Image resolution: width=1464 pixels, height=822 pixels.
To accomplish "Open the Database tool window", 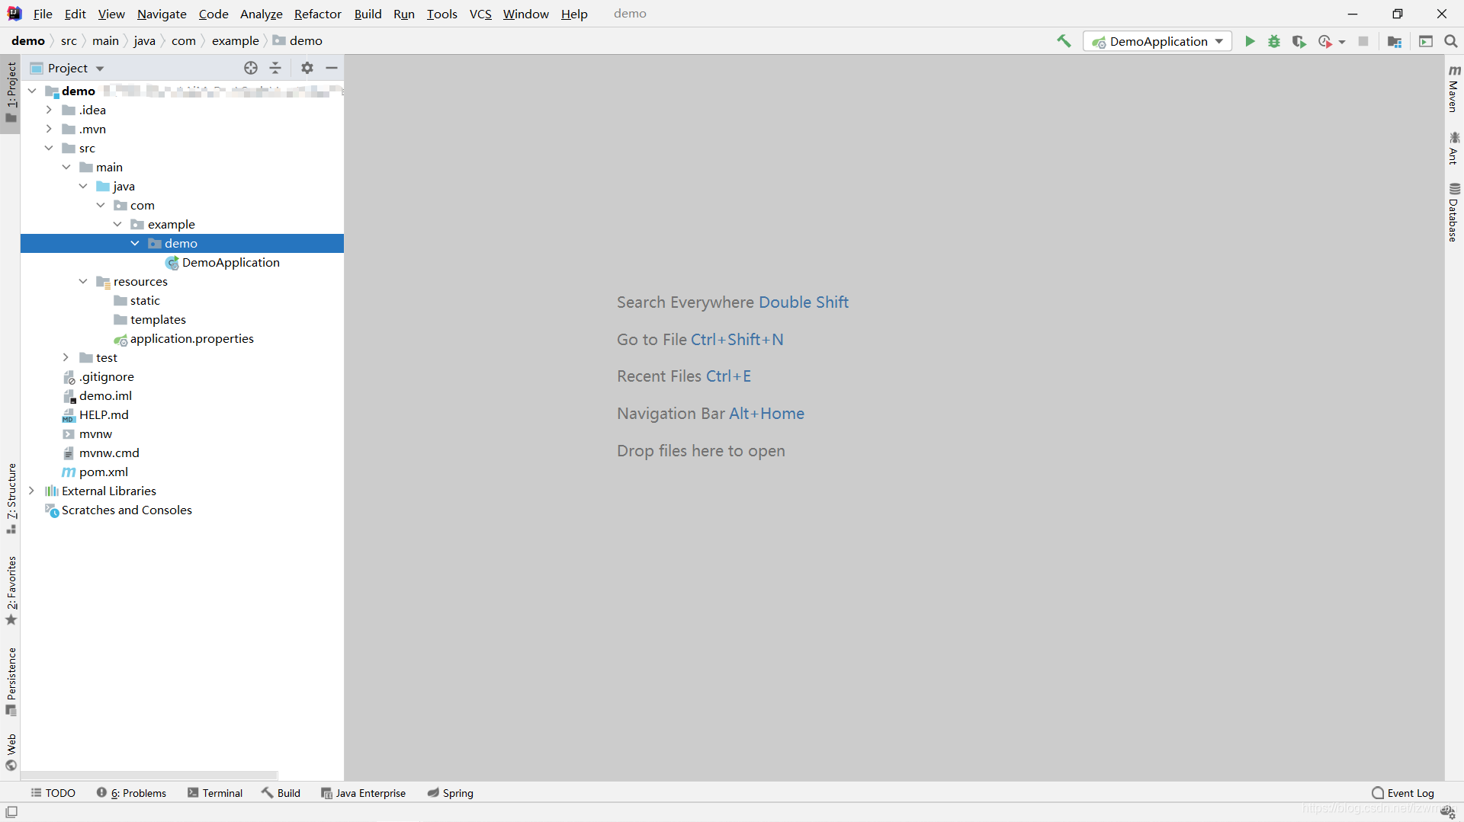I will [x=1454, y=213].
